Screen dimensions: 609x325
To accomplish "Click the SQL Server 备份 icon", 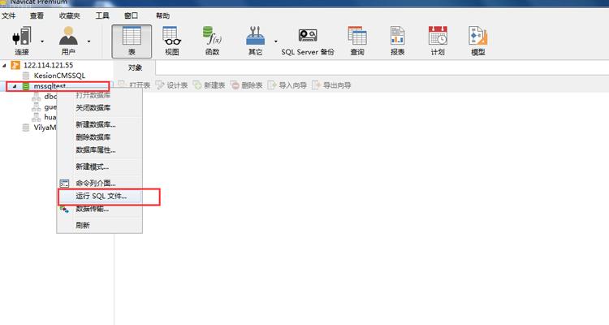I will coord(307,39).
